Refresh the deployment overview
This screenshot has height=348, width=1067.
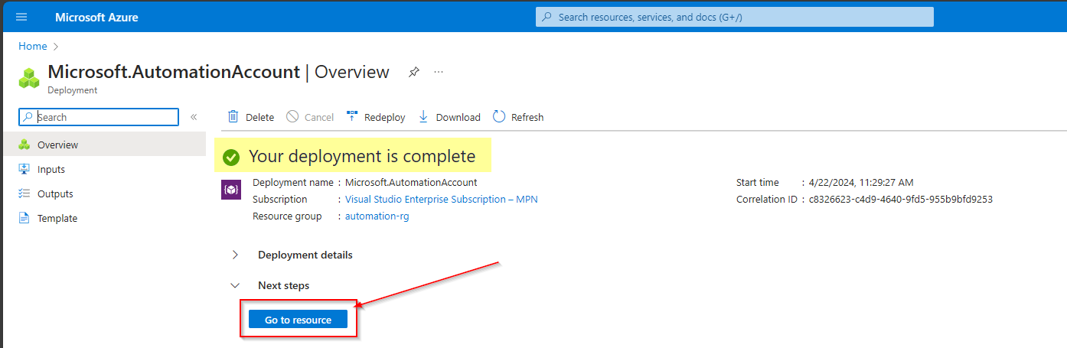coord(518,117)
